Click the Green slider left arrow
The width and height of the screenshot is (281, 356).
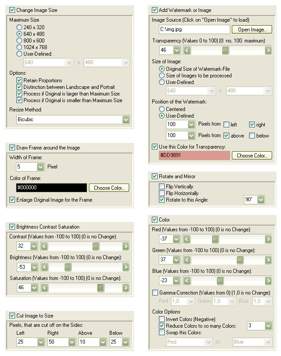pyautogui.click(x=187, y=260)
